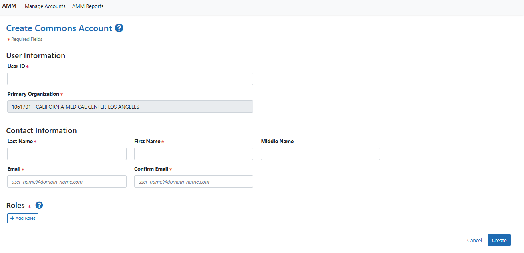The width and height of the screenshot is (524, 253).
Task: Click the AMM brand label
Action: (x=9, y=6)
